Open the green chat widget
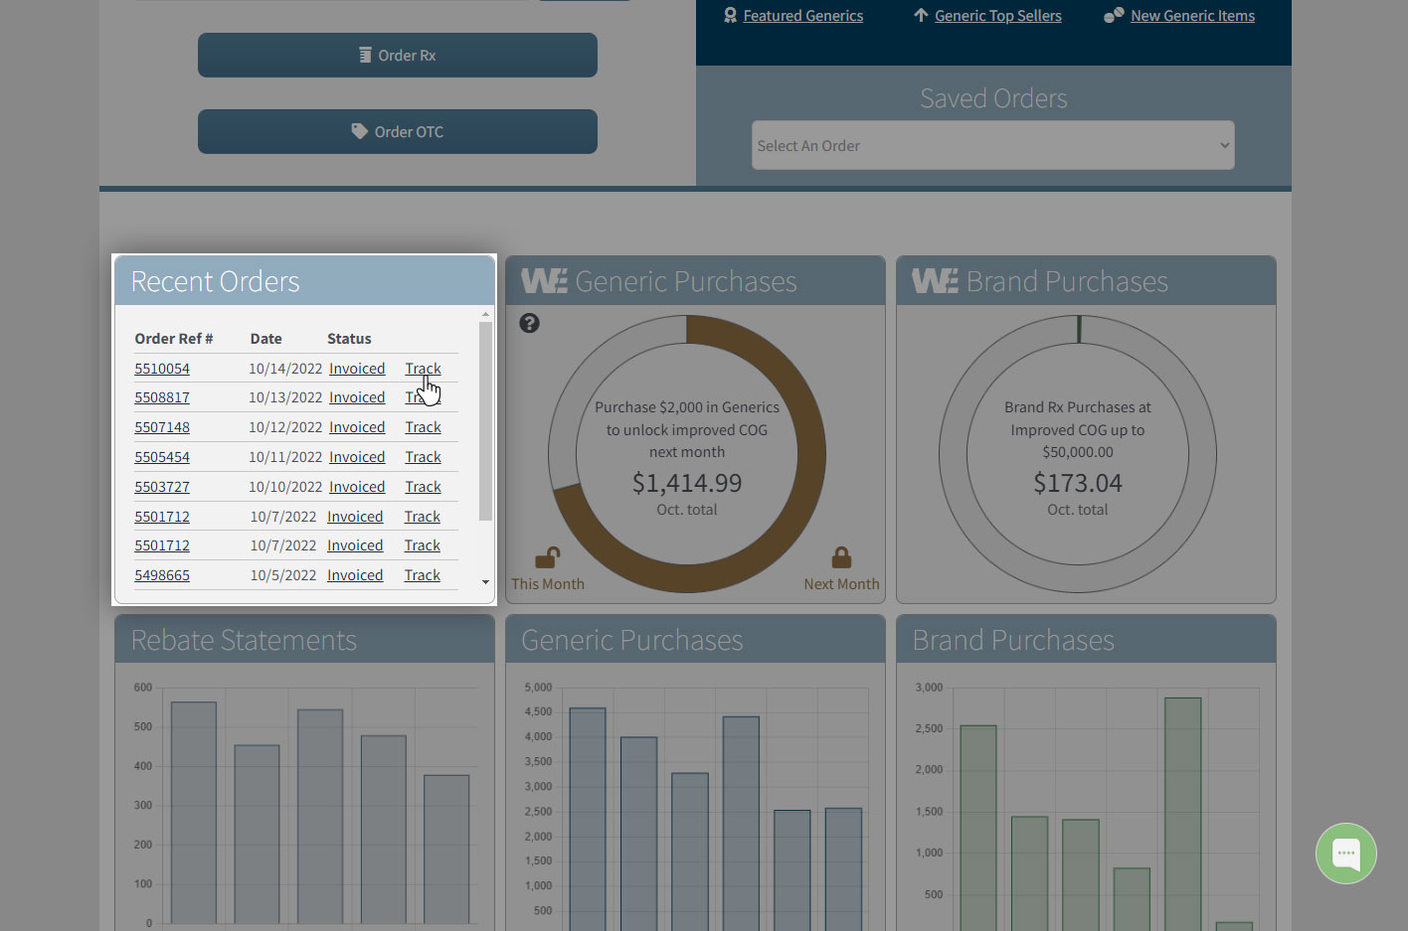The image size is (1408, 931). point(1346,853)
